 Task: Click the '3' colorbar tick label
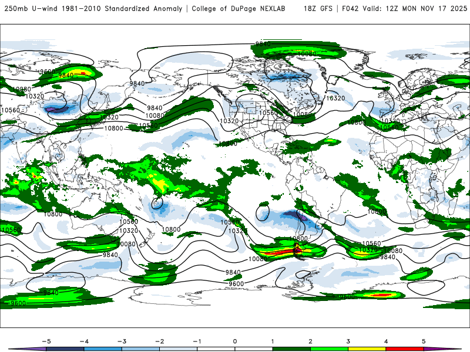[348, 341]
